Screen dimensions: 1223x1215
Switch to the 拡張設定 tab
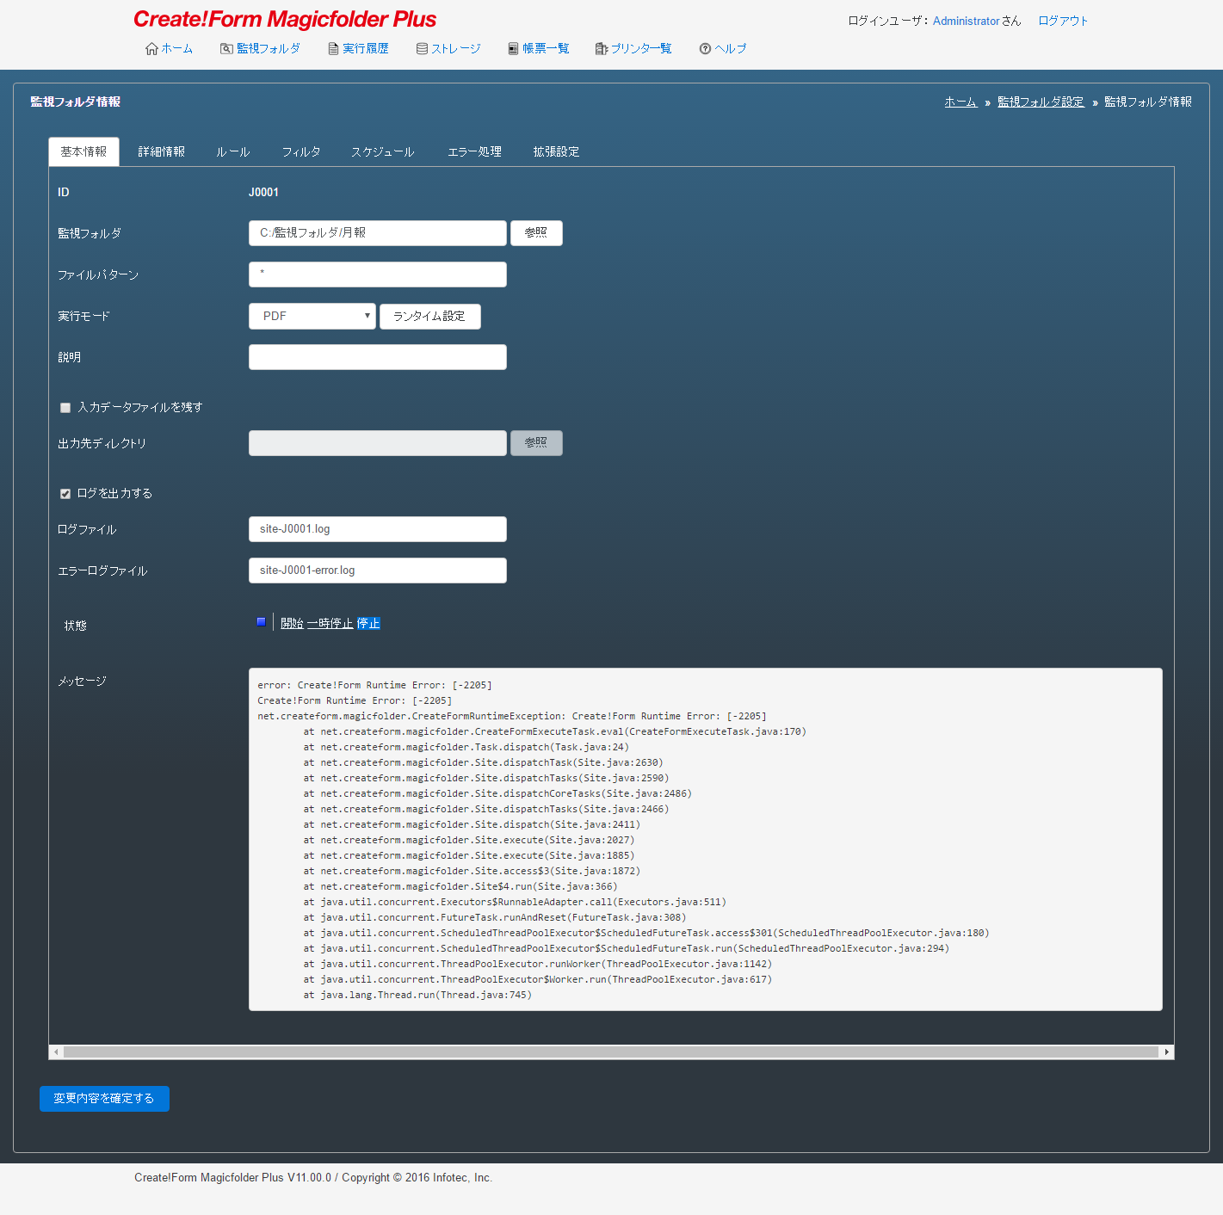tap(556, 152)
